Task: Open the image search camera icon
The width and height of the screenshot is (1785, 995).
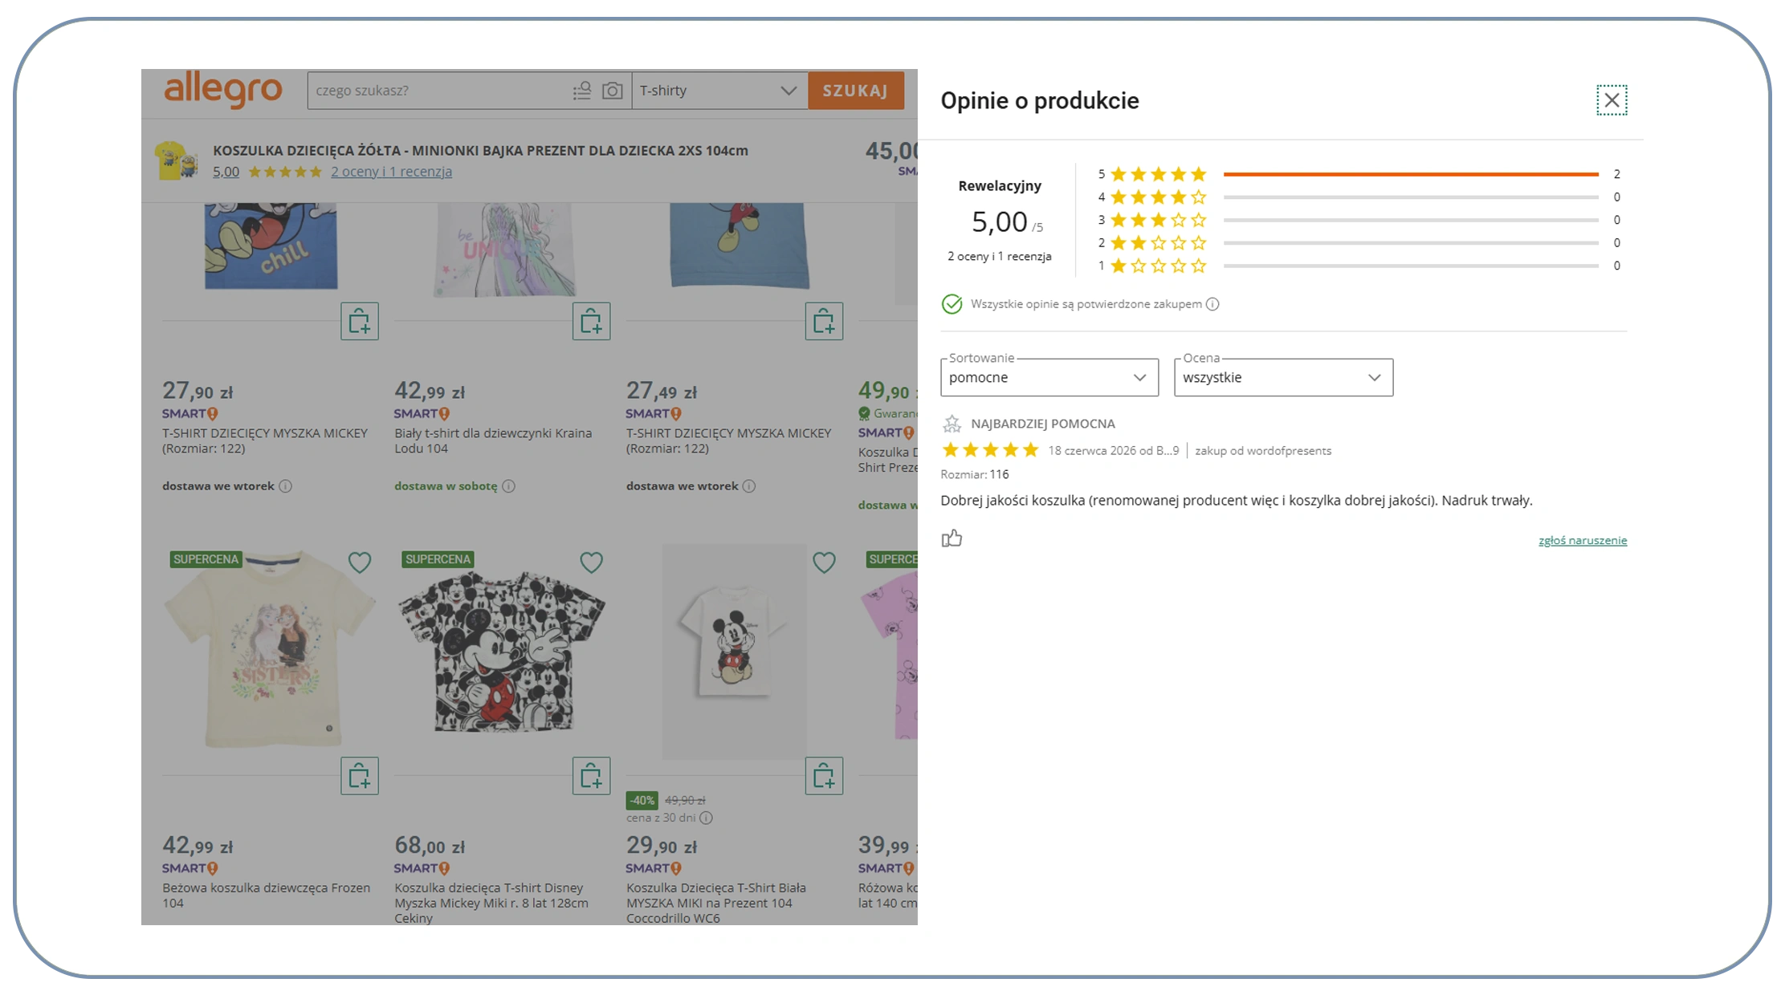Action: [x=612, y=91]
